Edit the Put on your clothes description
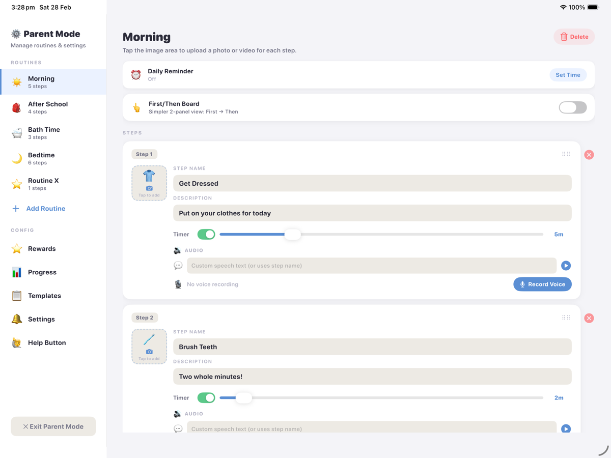Screen dimensions: 611x458 tap(372, 213)
